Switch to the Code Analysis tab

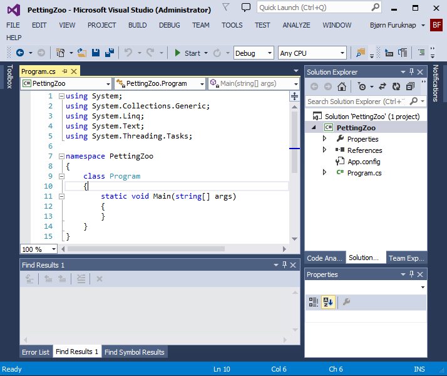click(x=325, y=258)
